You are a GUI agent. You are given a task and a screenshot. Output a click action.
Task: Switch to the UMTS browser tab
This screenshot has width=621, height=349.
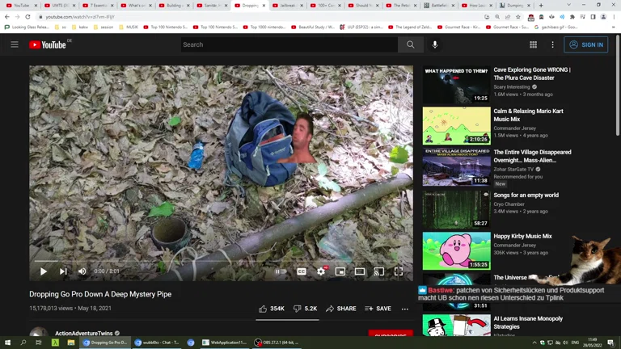[58, 6]
